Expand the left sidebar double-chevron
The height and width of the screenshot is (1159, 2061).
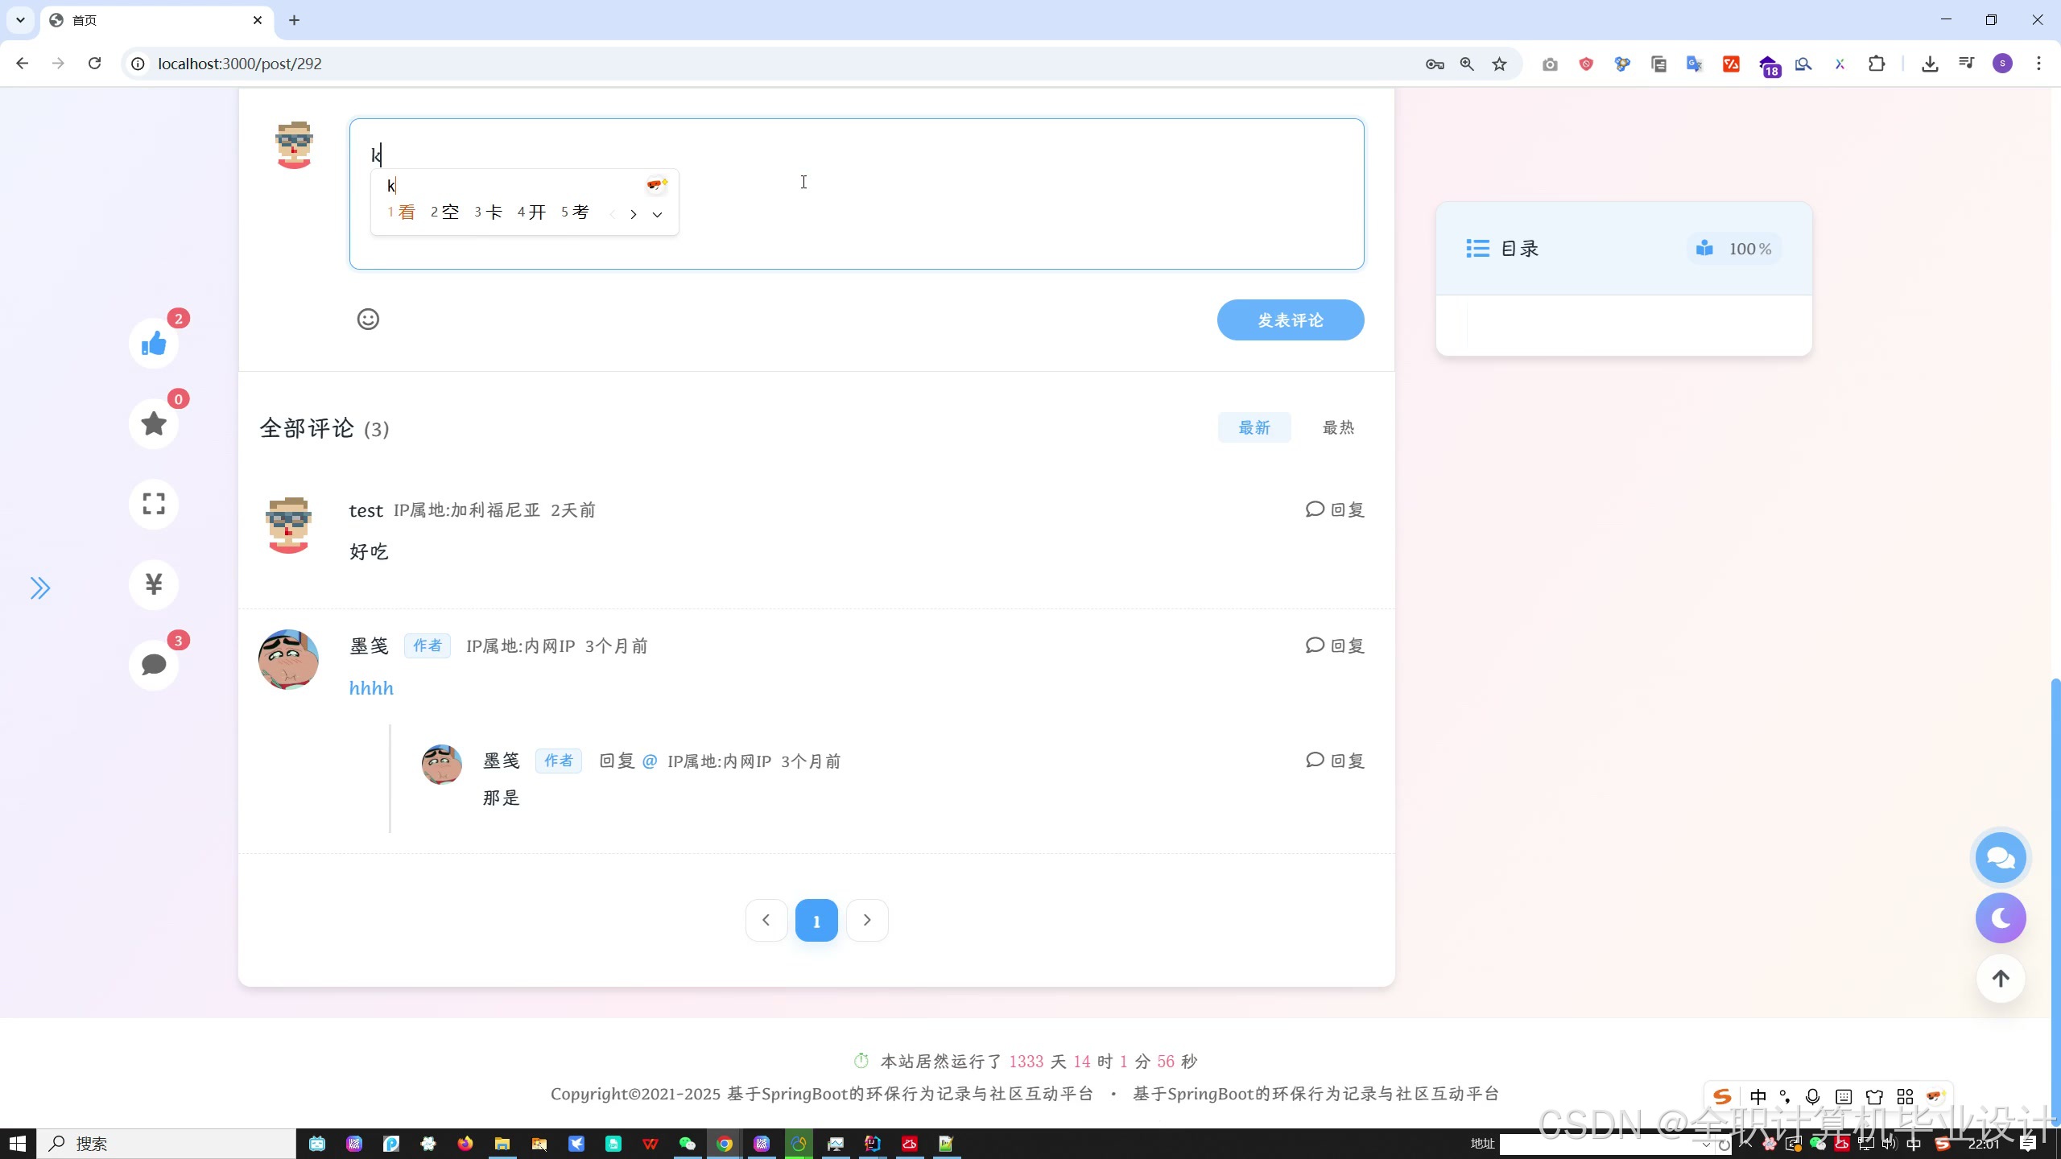pyautogui.click(x=39, y=588)
